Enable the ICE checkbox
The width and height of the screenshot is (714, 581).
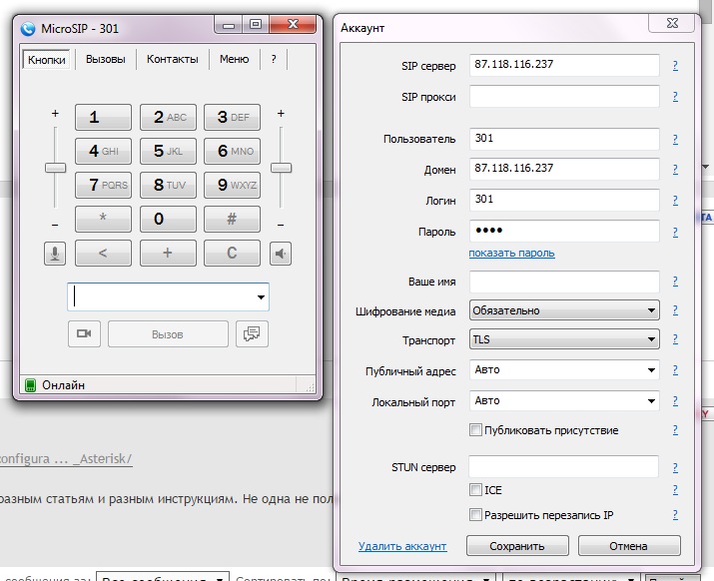click(475, 490)
